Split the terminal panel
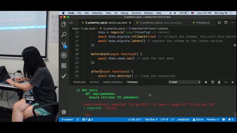 click(x=213, y=82)
